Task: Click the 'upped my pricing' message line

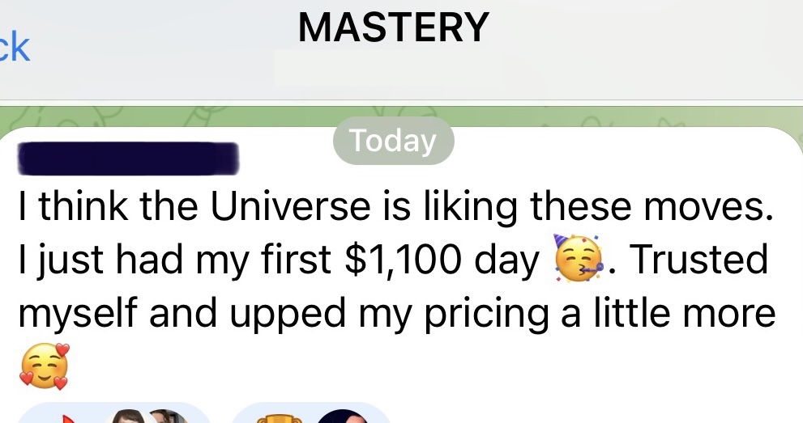Action: point(397,313)
